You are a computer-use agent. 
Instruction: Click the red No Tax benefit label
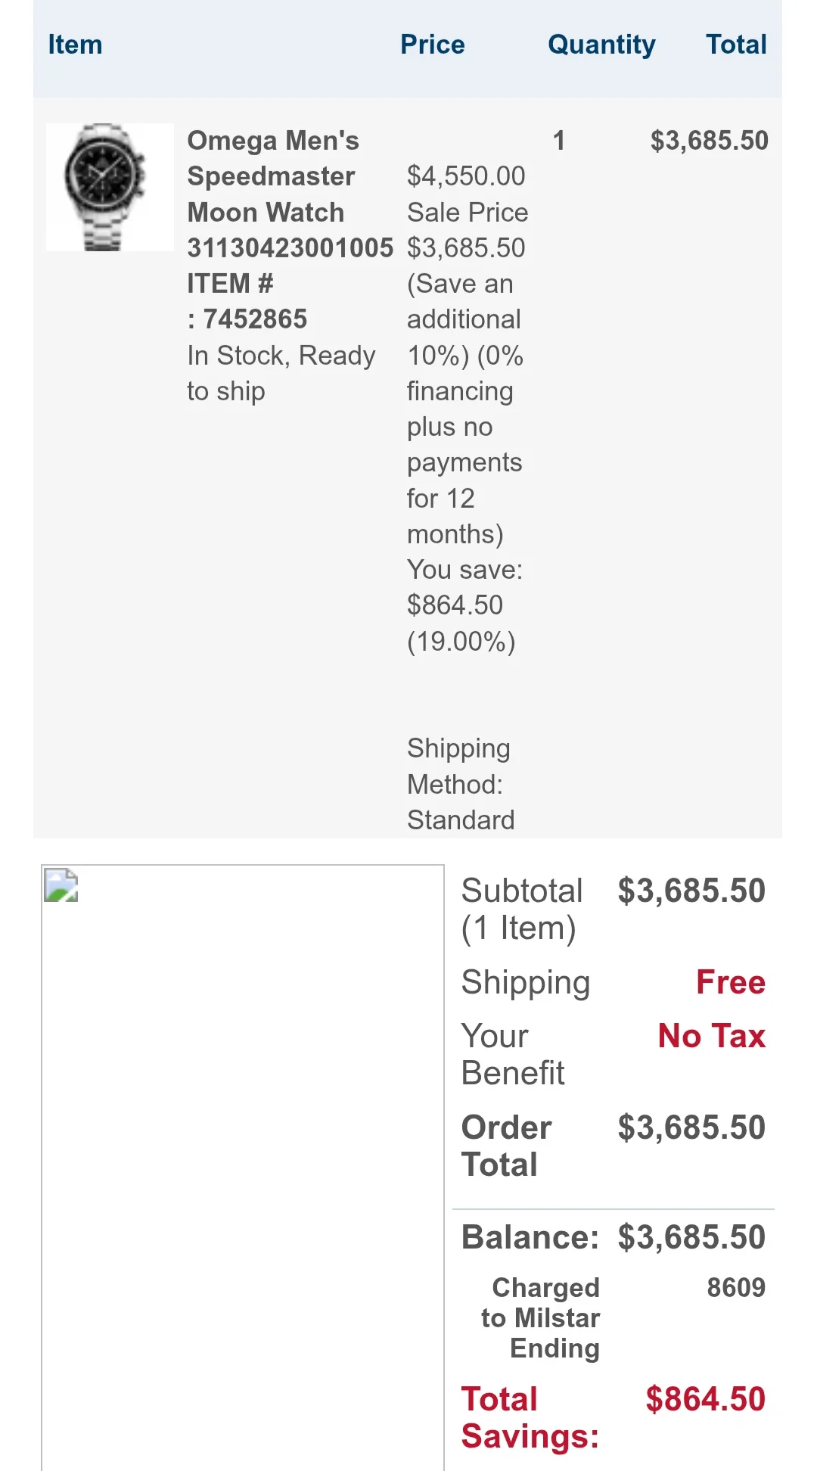711,1036
